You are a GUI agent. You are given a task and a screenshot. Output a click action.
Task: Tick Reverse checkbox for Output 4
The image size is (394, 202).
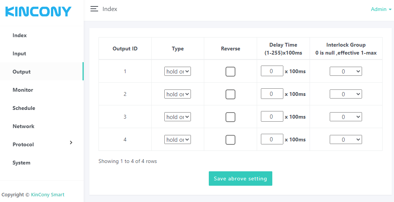(x=230, y=140)
